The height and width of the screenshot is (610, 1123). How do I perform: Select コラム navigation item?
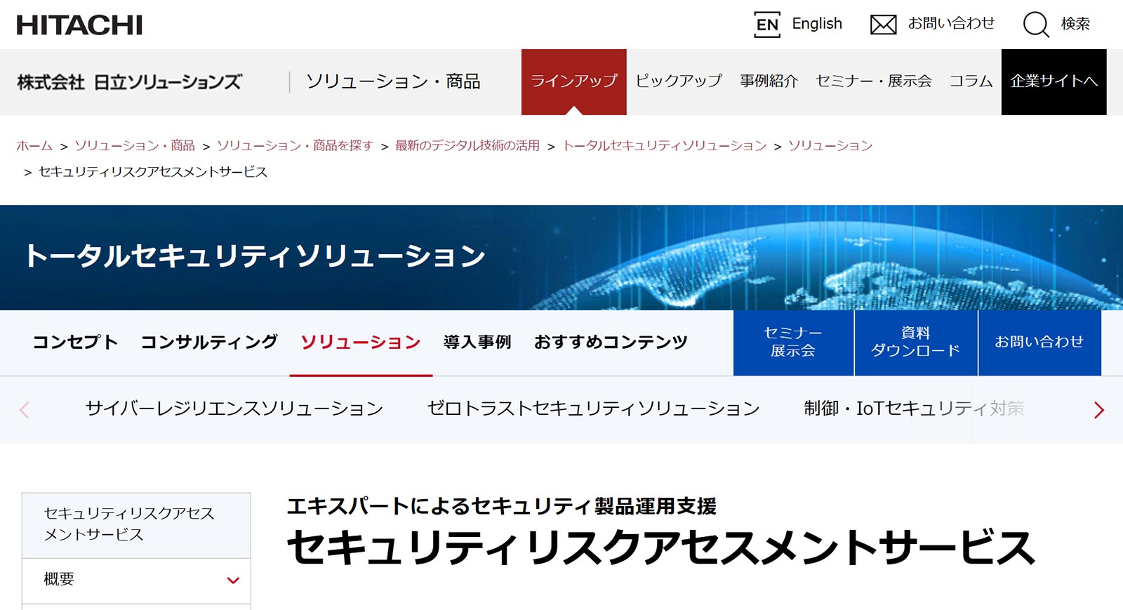(971, 81)
